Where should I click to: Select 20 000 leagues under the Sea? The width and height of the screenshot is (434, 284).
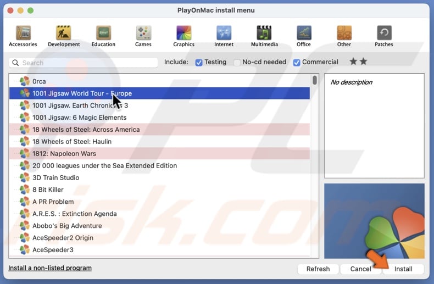(x=159, y=165)
